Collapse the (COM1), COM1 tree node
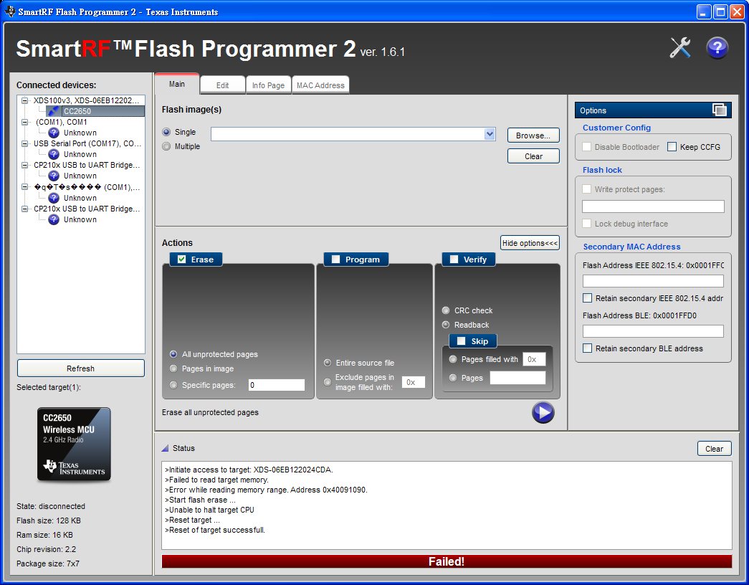The width and height of the screenshot is (749, 585). coord(24,122)
